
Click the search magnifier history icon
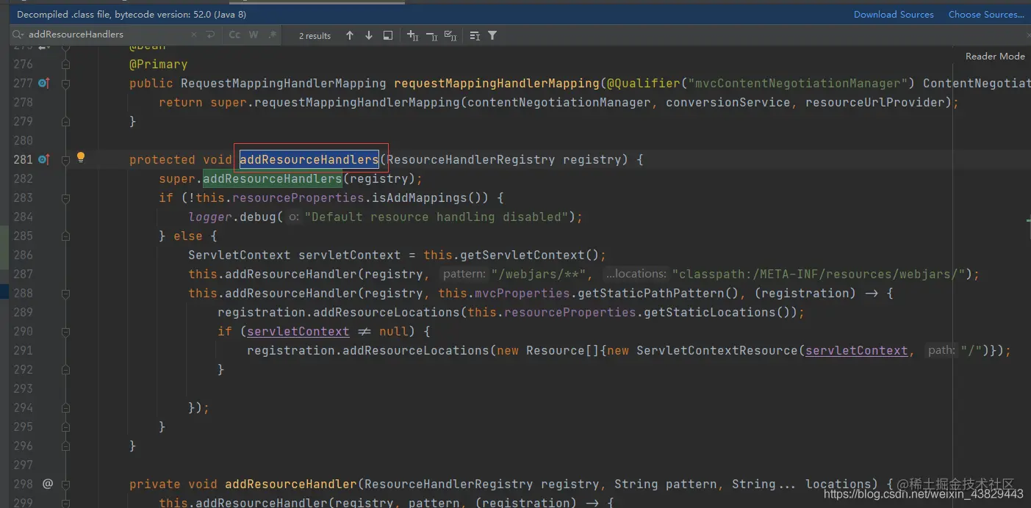[x=18, y=35]
